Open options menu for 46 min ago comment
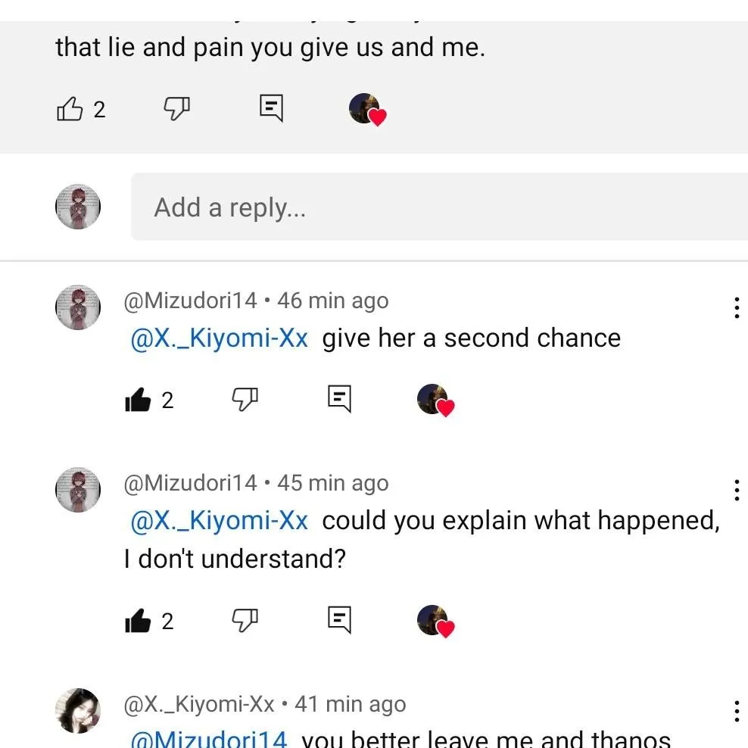 (736, 307)
